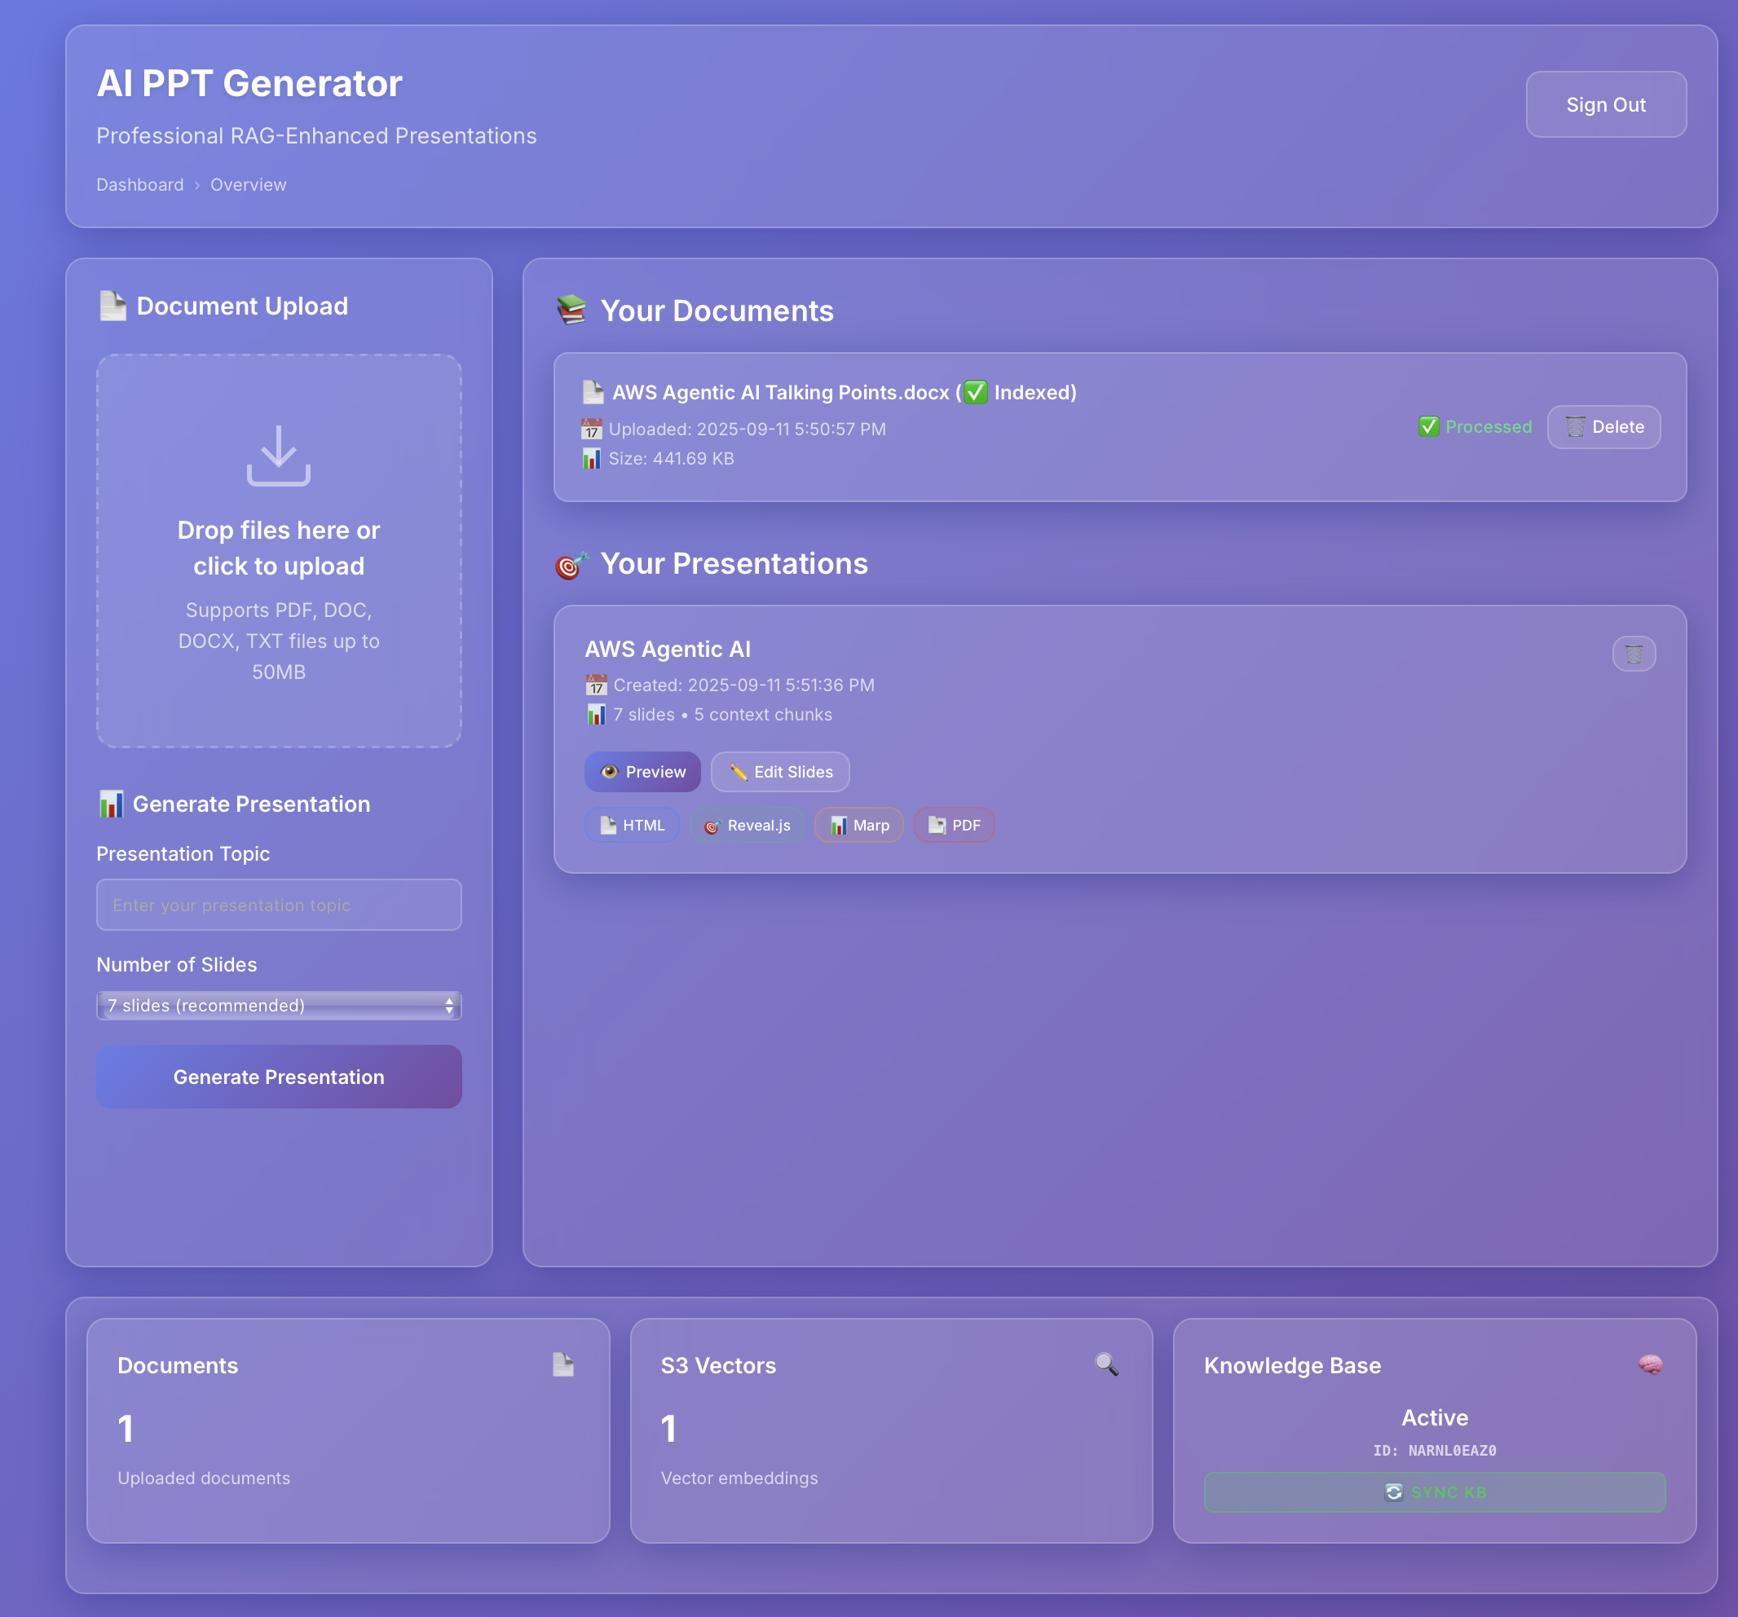Export presentation as HTML

(x=631, y=825)
